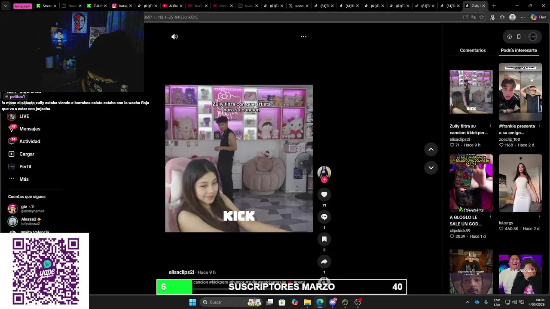550x309 pixels.
Task: Save the video with the bookmark icon
Action: [x=324, y=239]
